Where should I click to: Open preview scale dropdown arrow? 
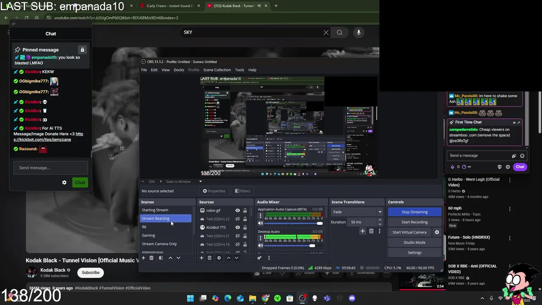click(201, 181)
